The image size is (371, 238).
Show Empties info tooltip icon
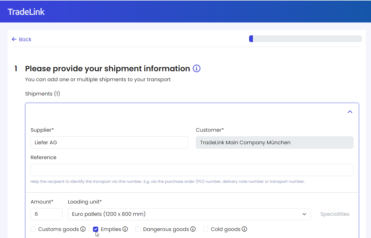point(125,229)
